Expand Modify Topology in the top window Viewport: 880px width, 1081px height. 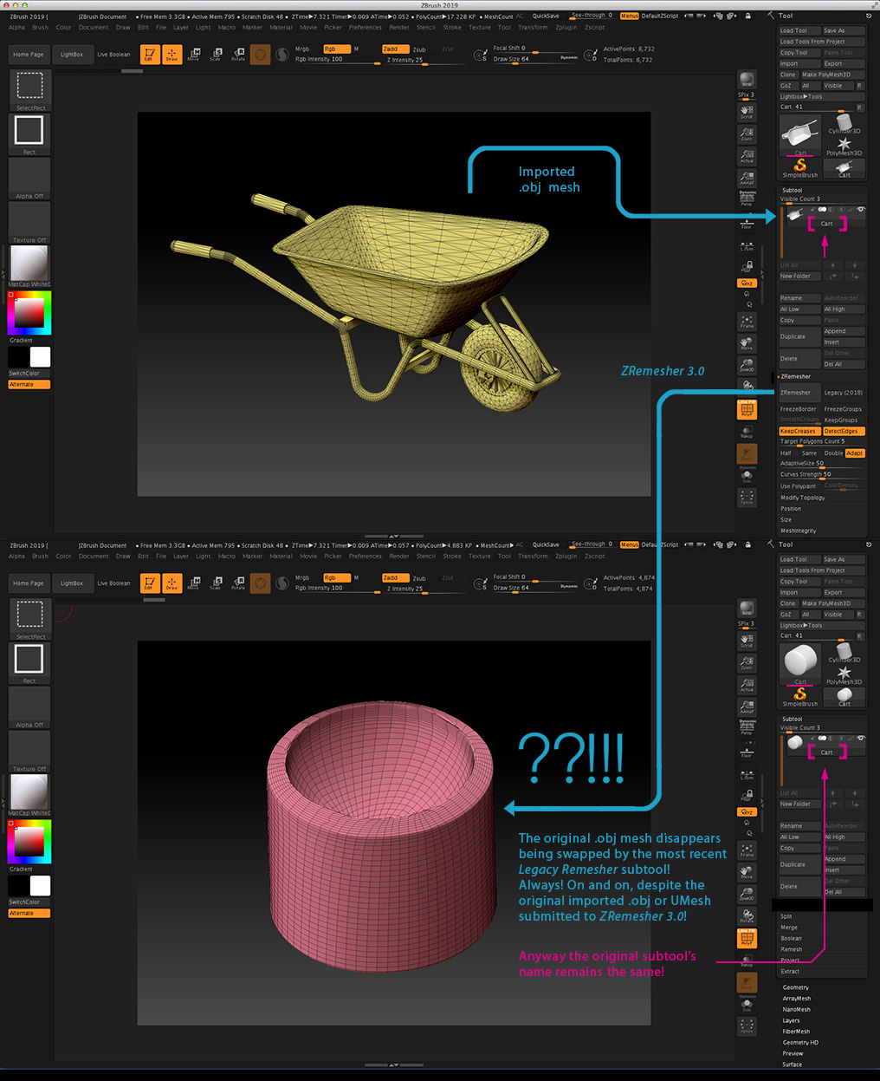803,498
